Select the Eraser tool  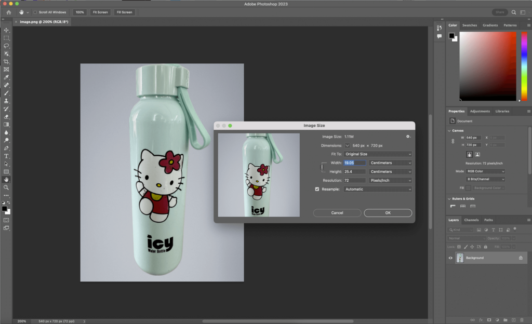tap(6, 117)
